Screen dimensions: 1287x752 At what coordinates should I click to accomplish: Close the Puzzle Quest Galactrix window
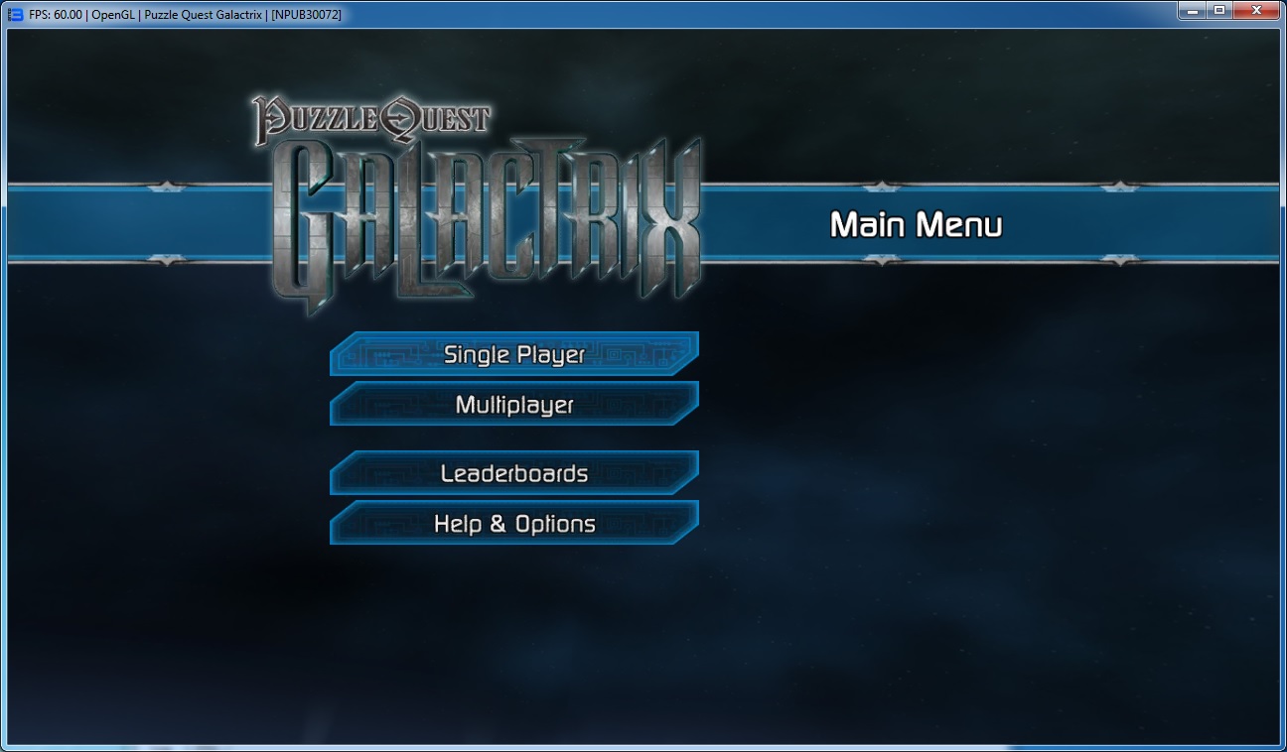pyautogui.click(x=1256, y=11)
